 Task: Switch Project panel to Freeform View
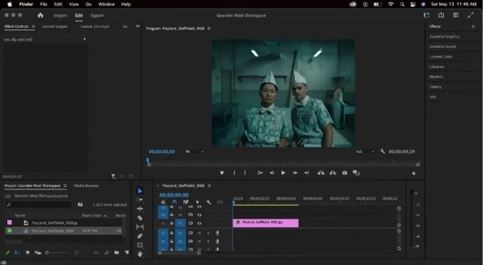point(37,253)
